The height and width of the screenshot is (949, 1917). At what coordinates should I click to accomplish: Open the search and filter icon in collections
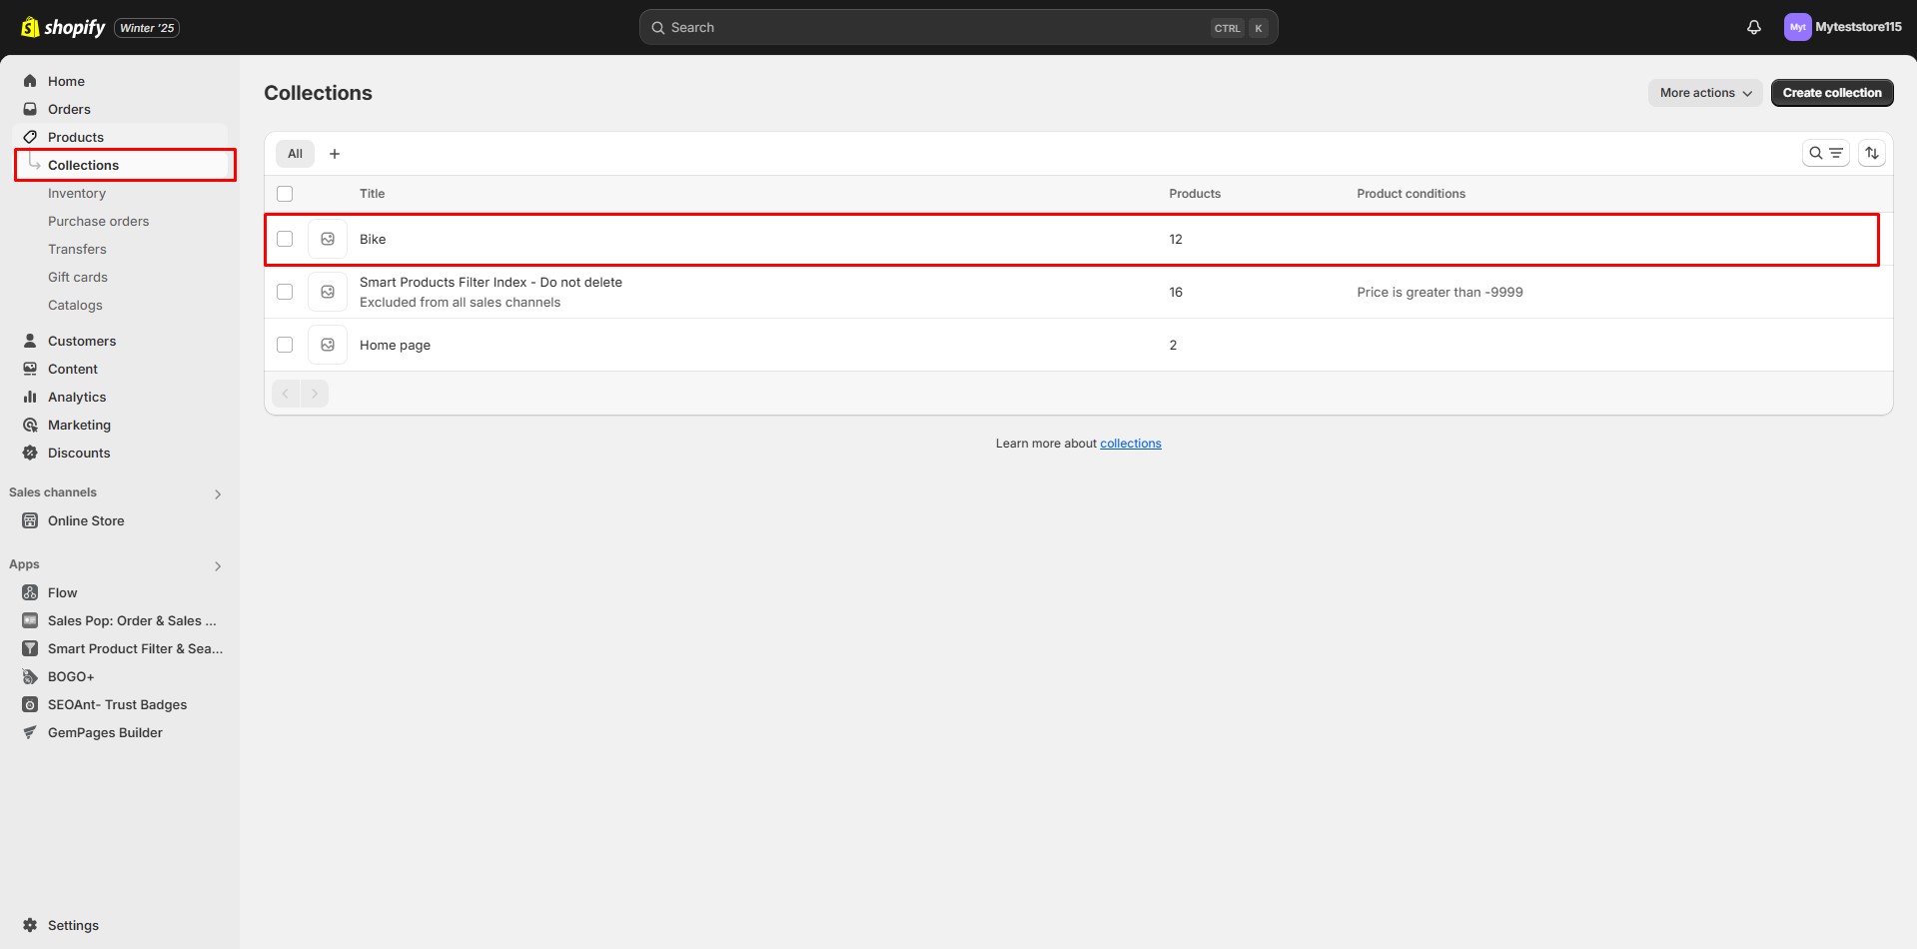(1826, 153)
